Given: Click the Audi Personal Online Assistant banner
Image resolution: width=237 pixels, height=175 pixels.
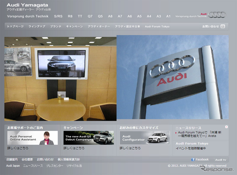Looking at the screenshot, I should point(33,138).
